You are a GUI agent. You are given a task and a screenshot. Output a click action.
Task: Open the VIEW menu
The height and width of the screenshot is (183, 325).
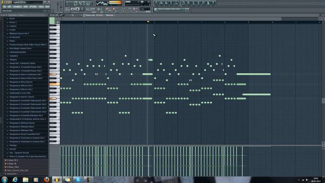(x=25, y=7)
